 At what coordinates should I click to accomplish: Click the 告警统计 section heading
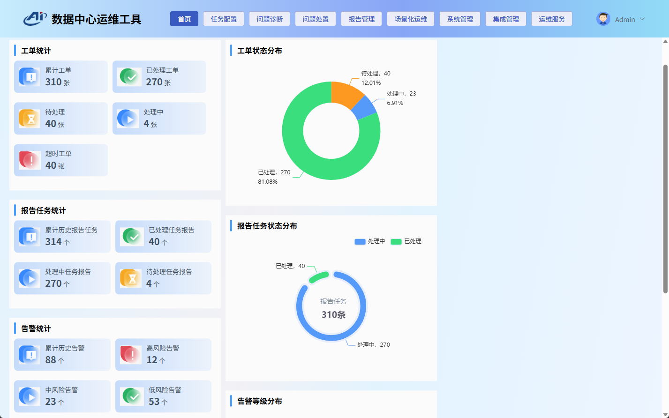pos(36,328)
